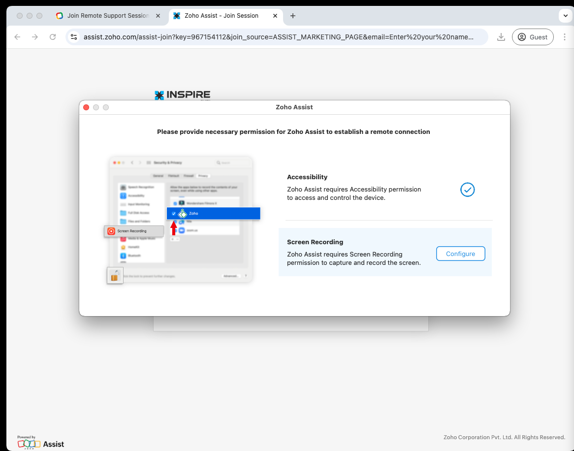The image size is (574, 451).
Task: Close the Zoho Assist dialog window
Action: (86, 107)
